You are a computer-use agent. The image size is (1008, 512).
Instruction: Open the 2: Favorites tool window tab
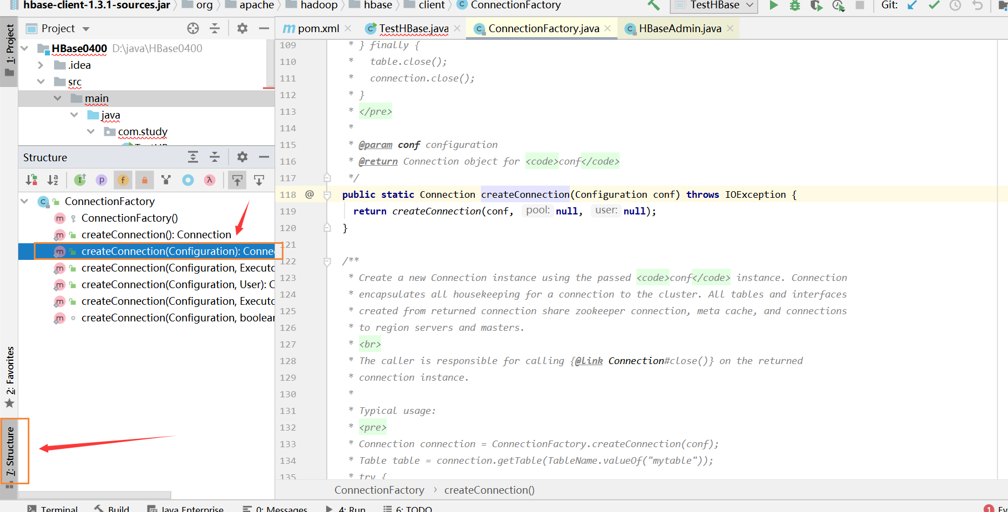(x=9, y=377)
